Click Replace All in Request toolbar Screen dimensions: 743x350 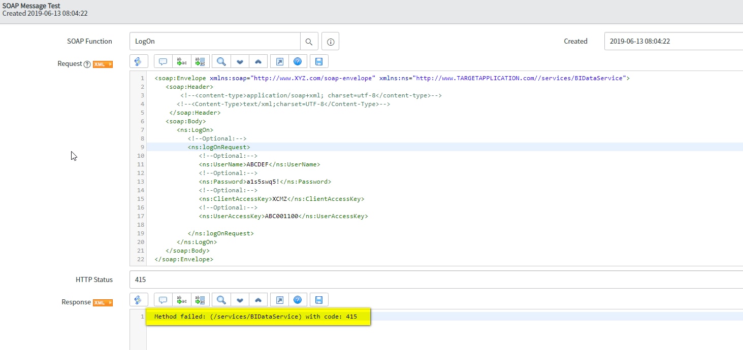point(200,61)
